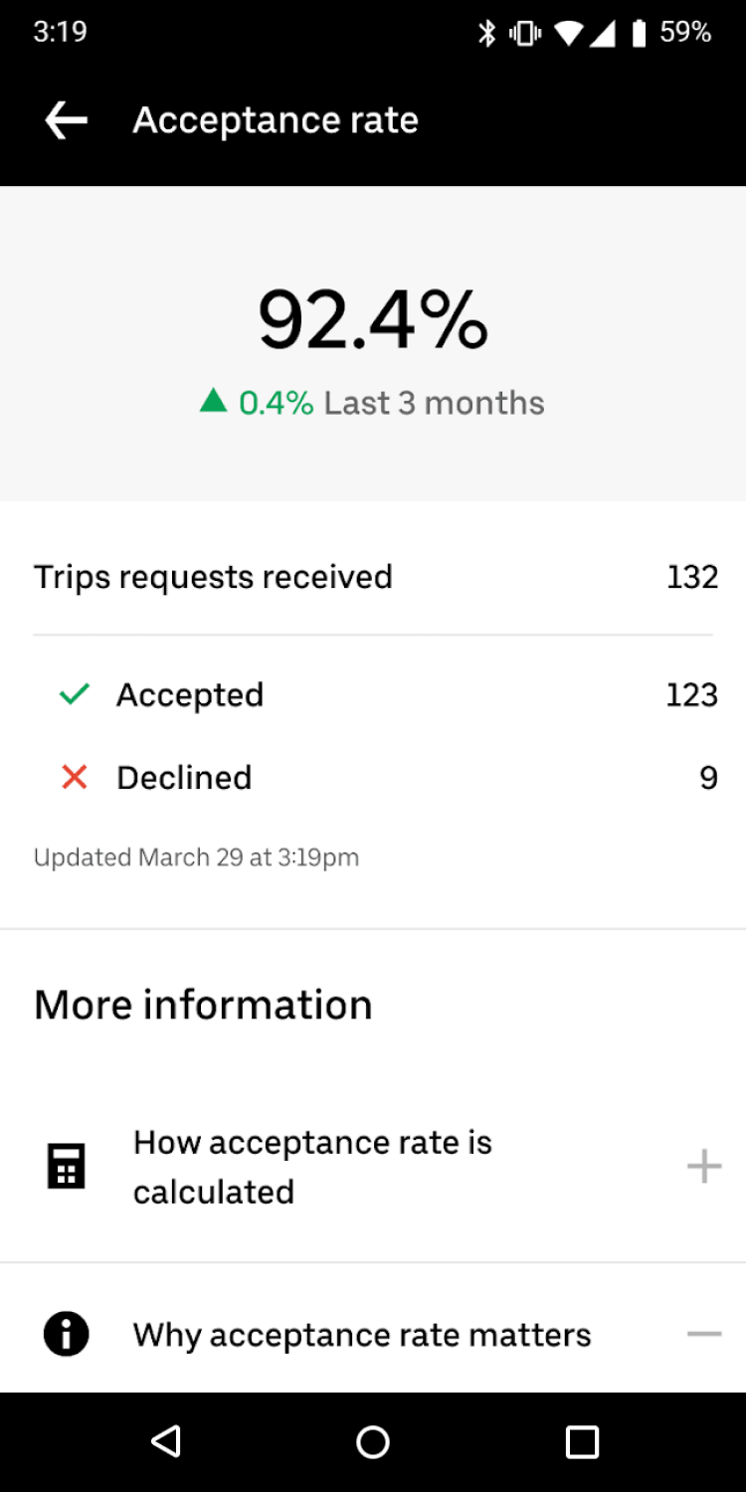The image size is (746, 1492).
Task: Click the calculator icon
Action: click(67, 1166)
